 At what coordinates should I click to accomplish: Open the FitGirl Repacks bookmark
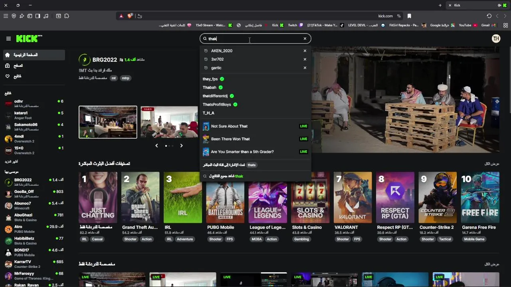coord(408,25)
